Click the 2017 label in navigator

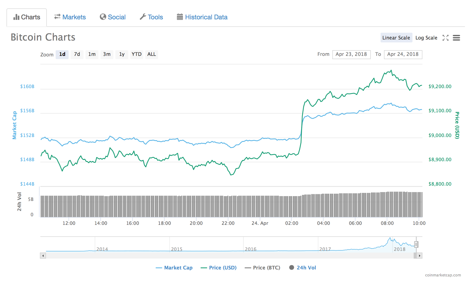coord(325,249)
